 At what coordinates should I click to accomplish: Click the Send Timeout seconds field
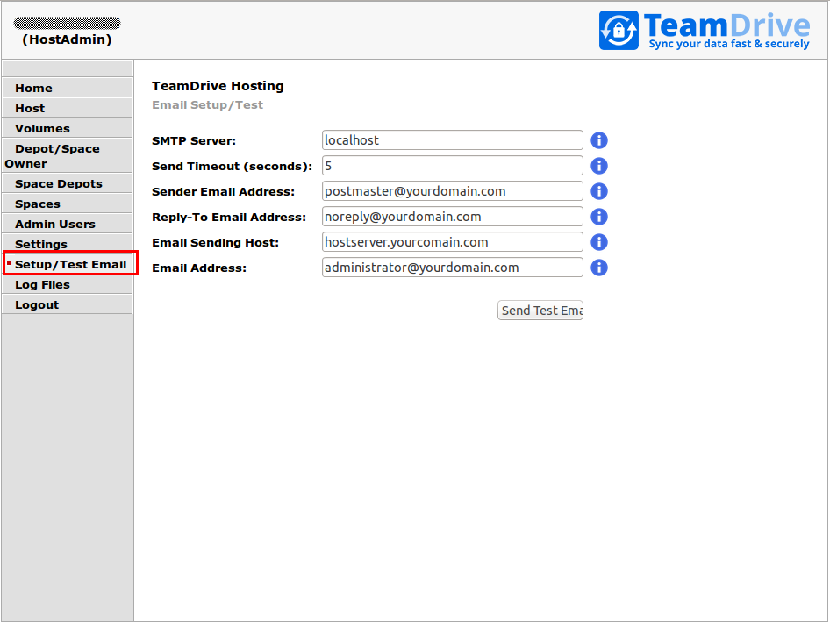tap(453, 166)
